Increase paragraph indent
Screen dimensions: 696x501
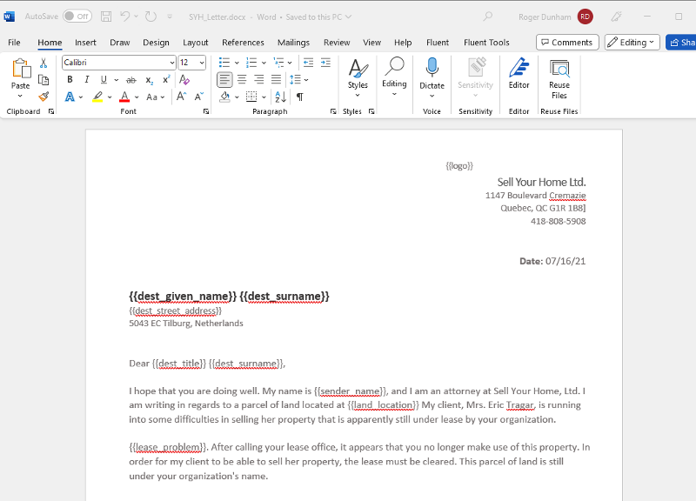point(325,63)
